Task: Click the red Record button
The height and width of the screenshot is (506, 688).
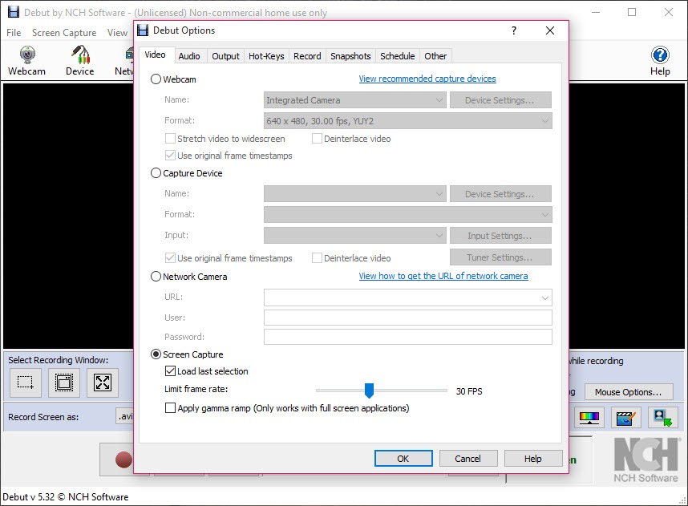Action: click(x=123, y=459)
